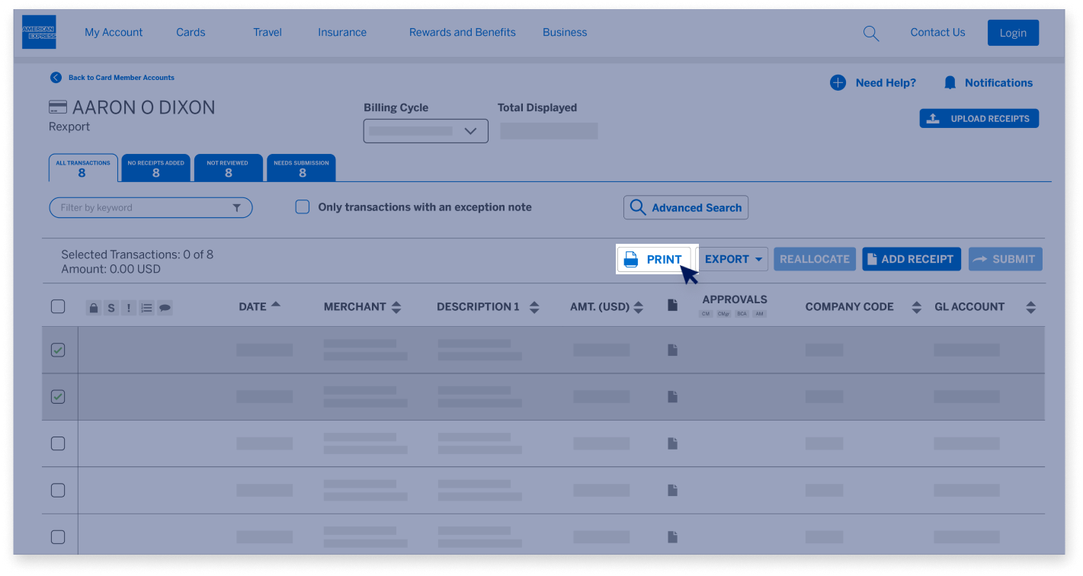Click the Print icon button
Screen dimensions: 1083x576
coord(630,259)
